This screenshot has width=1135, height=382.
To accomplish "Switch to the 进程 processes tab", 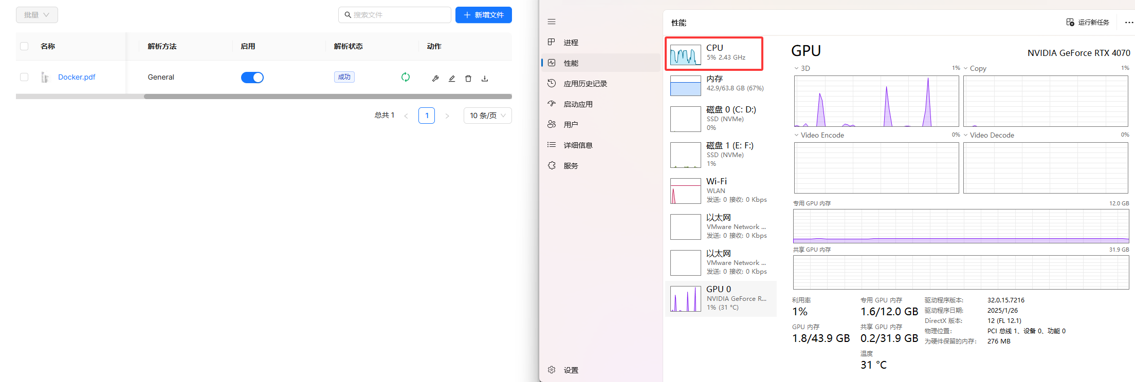I will (571, 43).
